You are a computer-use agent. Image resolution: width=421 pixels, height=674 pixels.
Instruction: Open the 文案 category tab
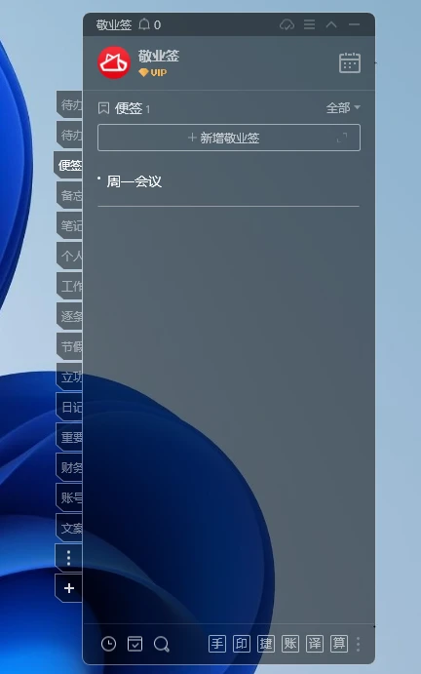click(x=69, y=529)
